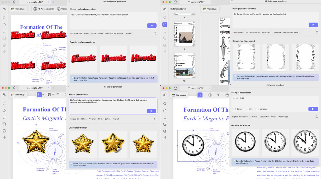Open new tab plus in background window
Image resolution: width=321 pixels, height=179 pixels.
click(x=214, y=2)
